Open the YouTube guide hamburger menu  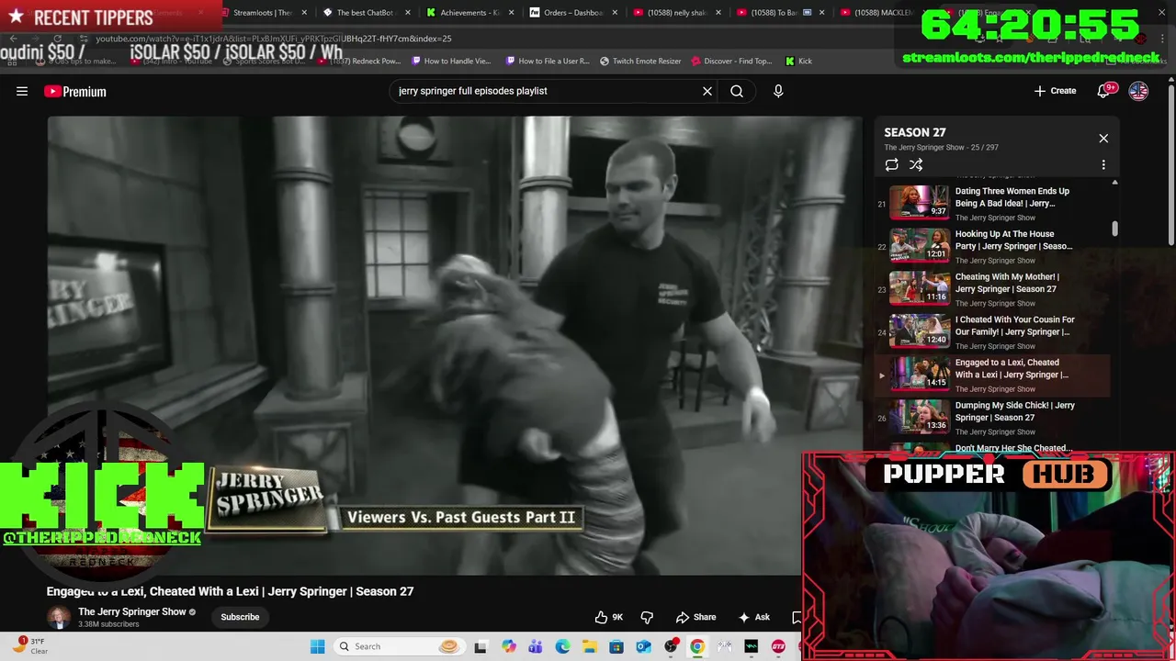pyautogui.click(x=22, y=91)
